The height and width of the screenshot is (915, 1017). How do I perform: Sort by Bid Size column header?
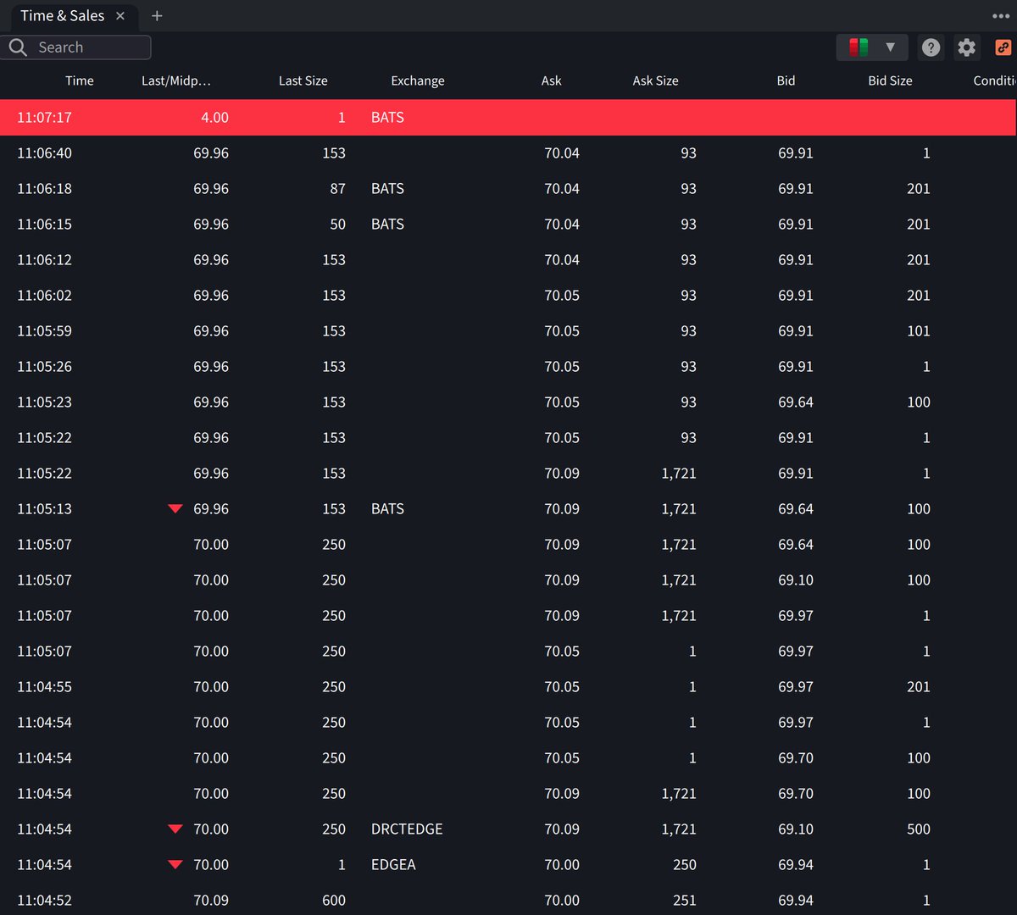click(890, 80)
